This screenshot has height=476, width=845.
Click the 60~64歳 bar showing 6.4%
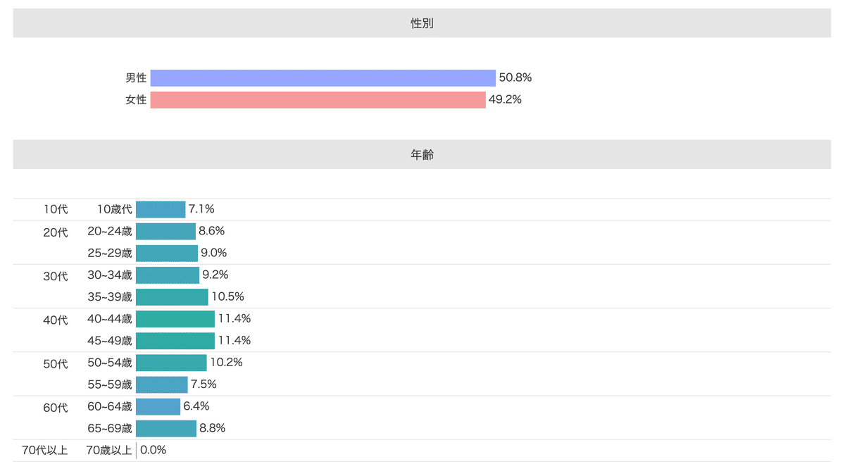pos(158,406)
